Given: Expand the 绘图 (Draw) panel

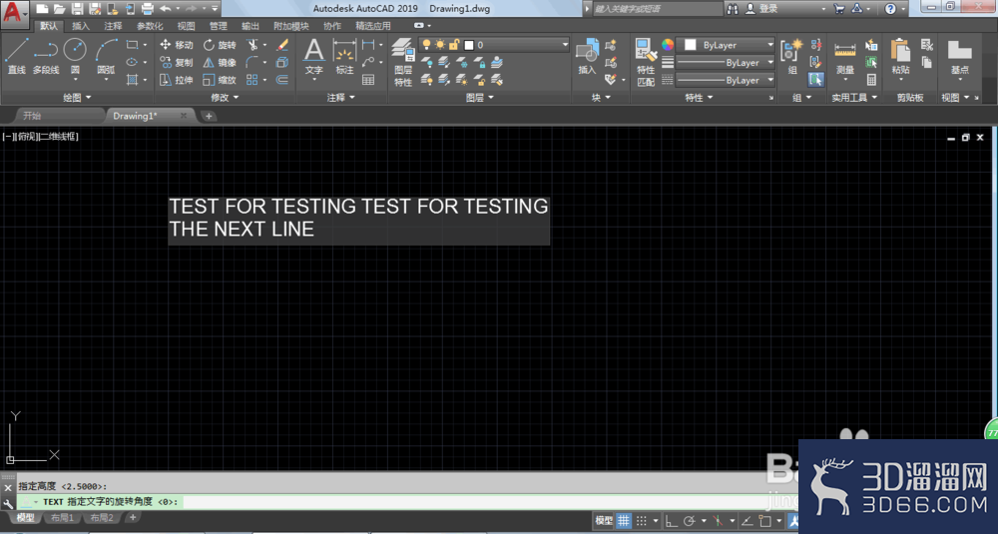Looking at the screenshot, I should 77,98.
